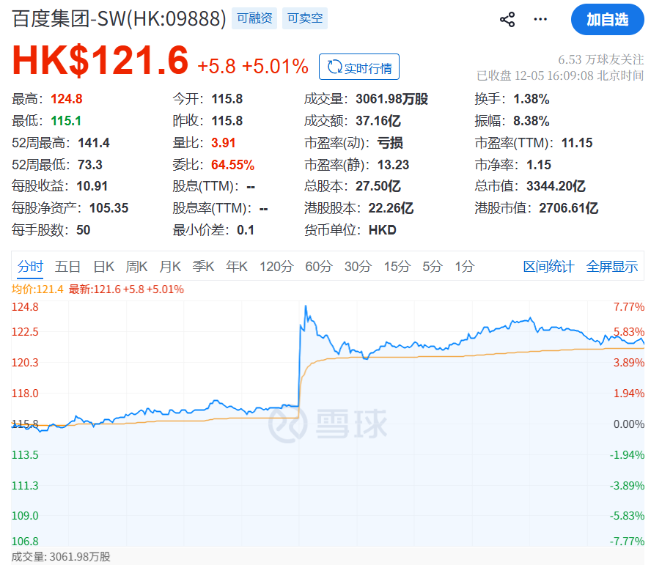Select the 分时 chart tab
The height and width of the screenshot is (565, 651).
coord(31,267)
